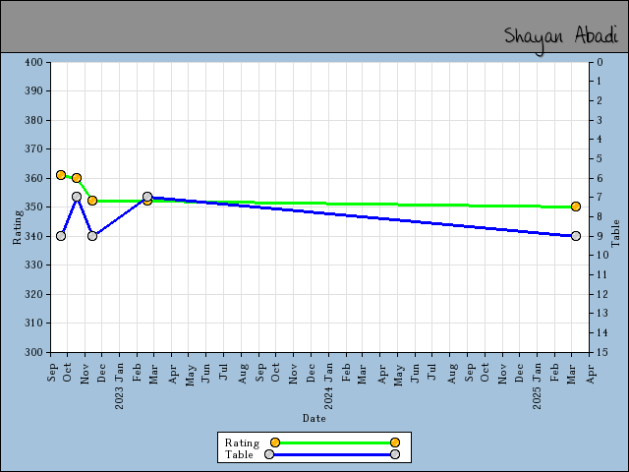Click the 12 label on Table axis
The height and width of the screenshot is (472, 629).
[602, 294]
